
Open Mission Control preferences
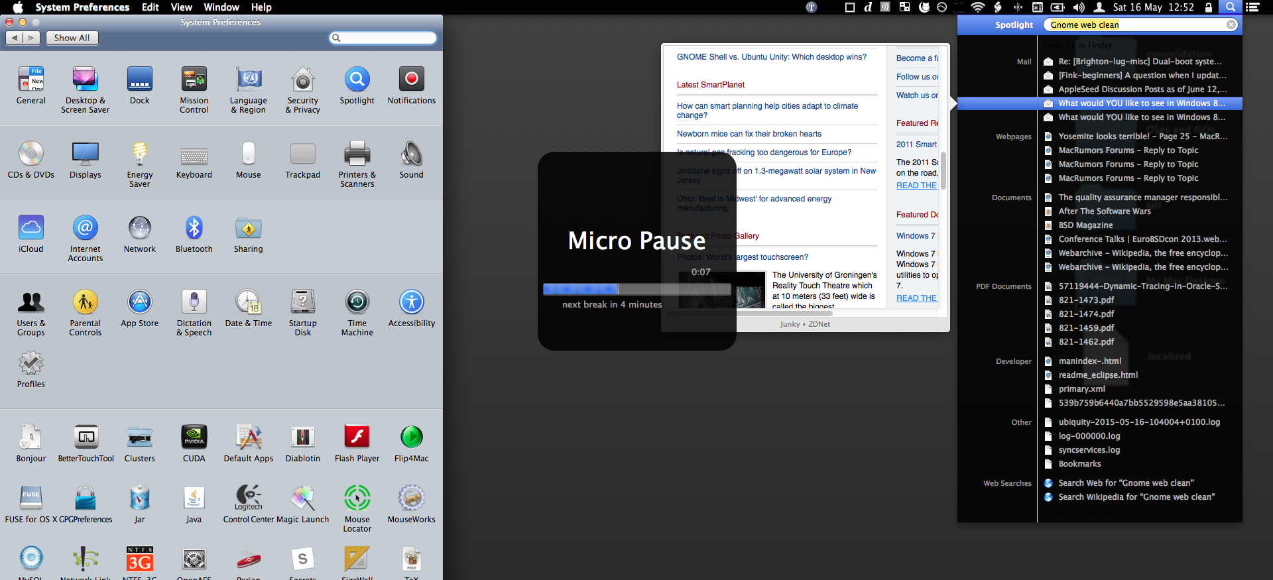tap(194, 90)
